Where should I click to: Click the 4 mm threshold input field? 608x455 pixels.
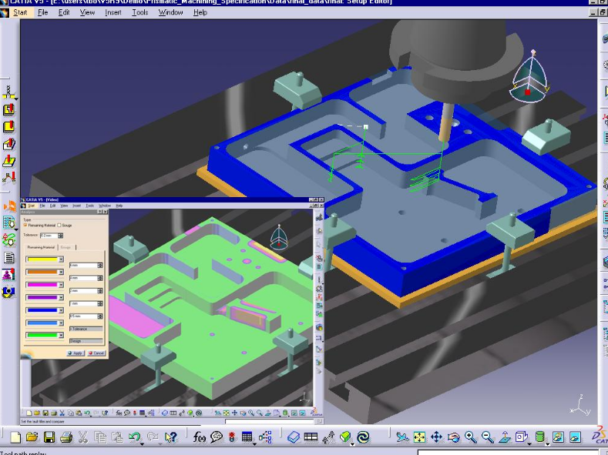pyautogui.click(x=83, y=278)
